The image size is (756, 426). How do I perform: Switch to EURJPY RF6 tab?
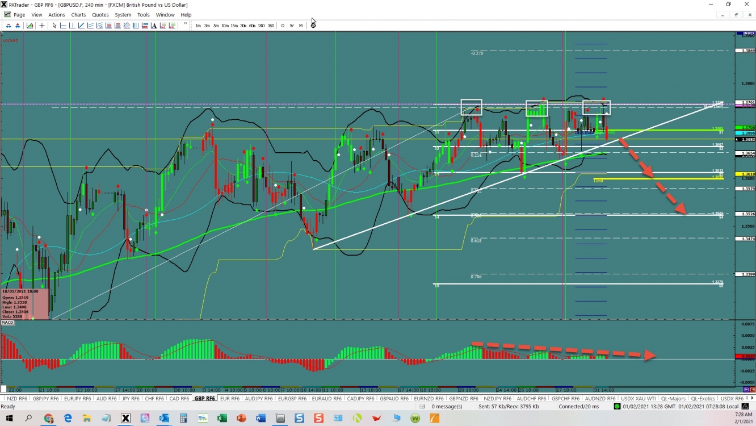click(77, 399)
